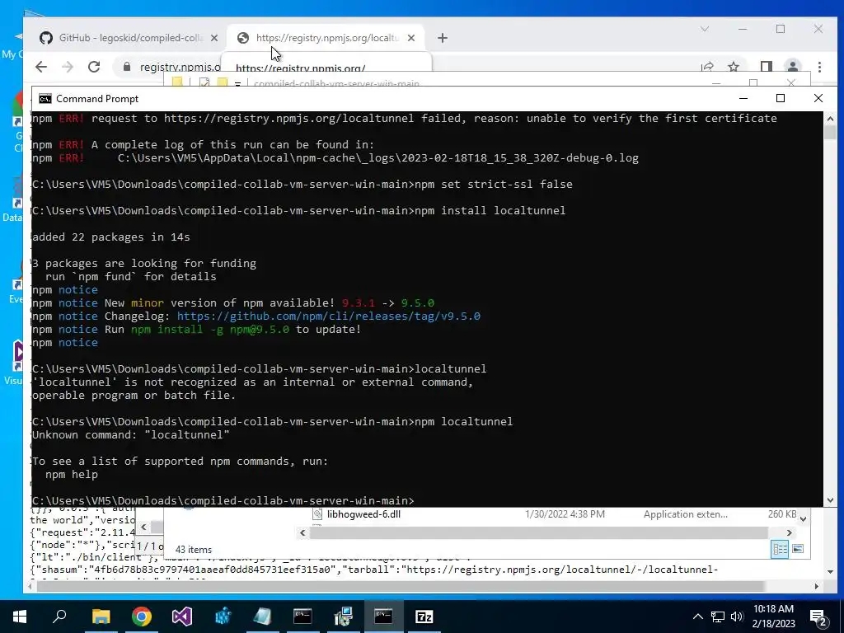This screenshot has width=844, height=633.
Task: Open volume control in system tray
Action: point(737,617)
